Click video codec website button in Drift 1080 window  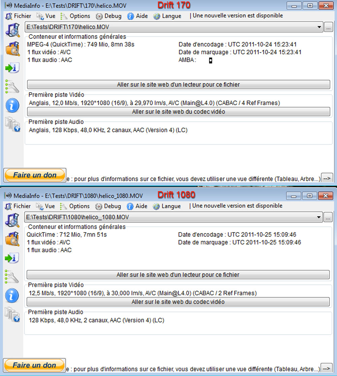coord(178,302)
